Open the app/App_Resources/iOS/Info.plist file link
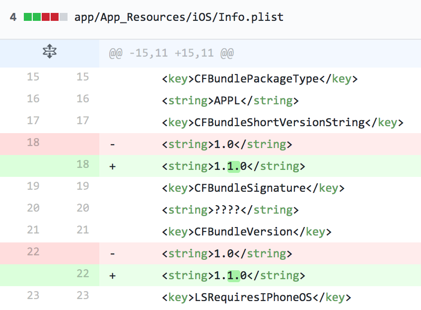This screenshot has width=421, height=310. (179, 16)
